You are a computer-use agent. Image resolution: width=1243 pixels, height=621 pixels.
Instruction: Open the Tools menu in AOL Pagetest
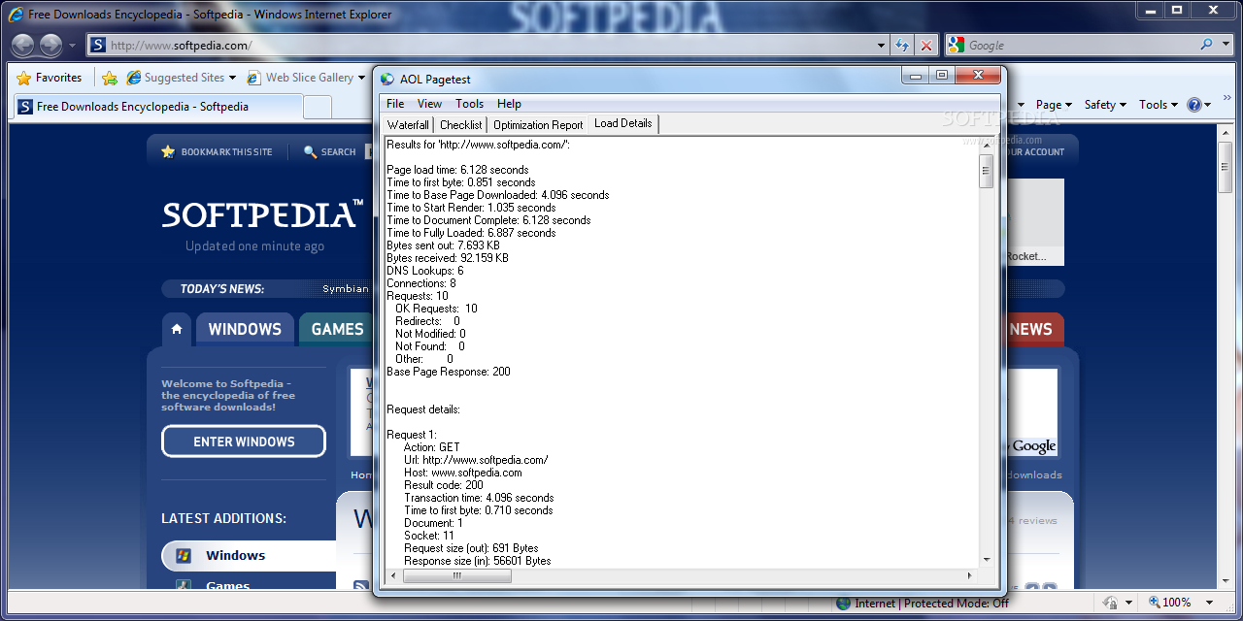coord(469,104)
